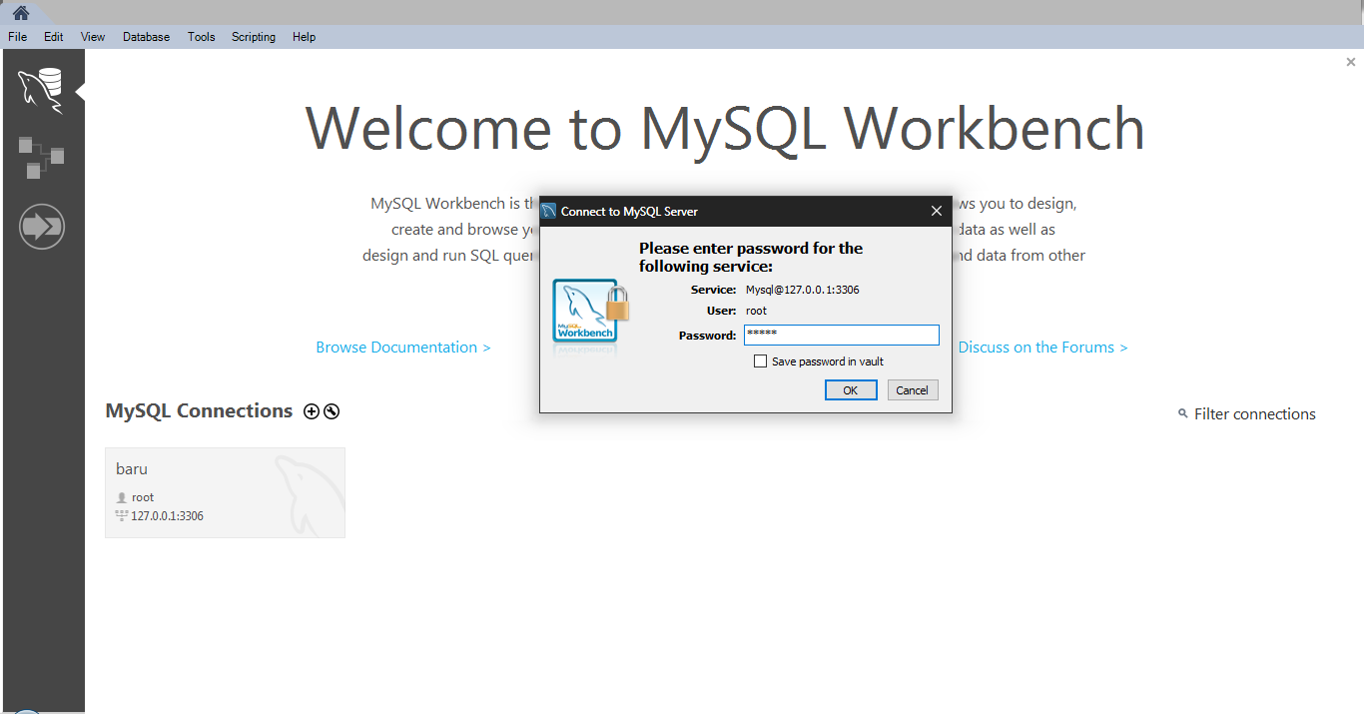Viewport: 1364px width, 714px height.
Task: Open the Models sidebar icon
Action: 41,158
